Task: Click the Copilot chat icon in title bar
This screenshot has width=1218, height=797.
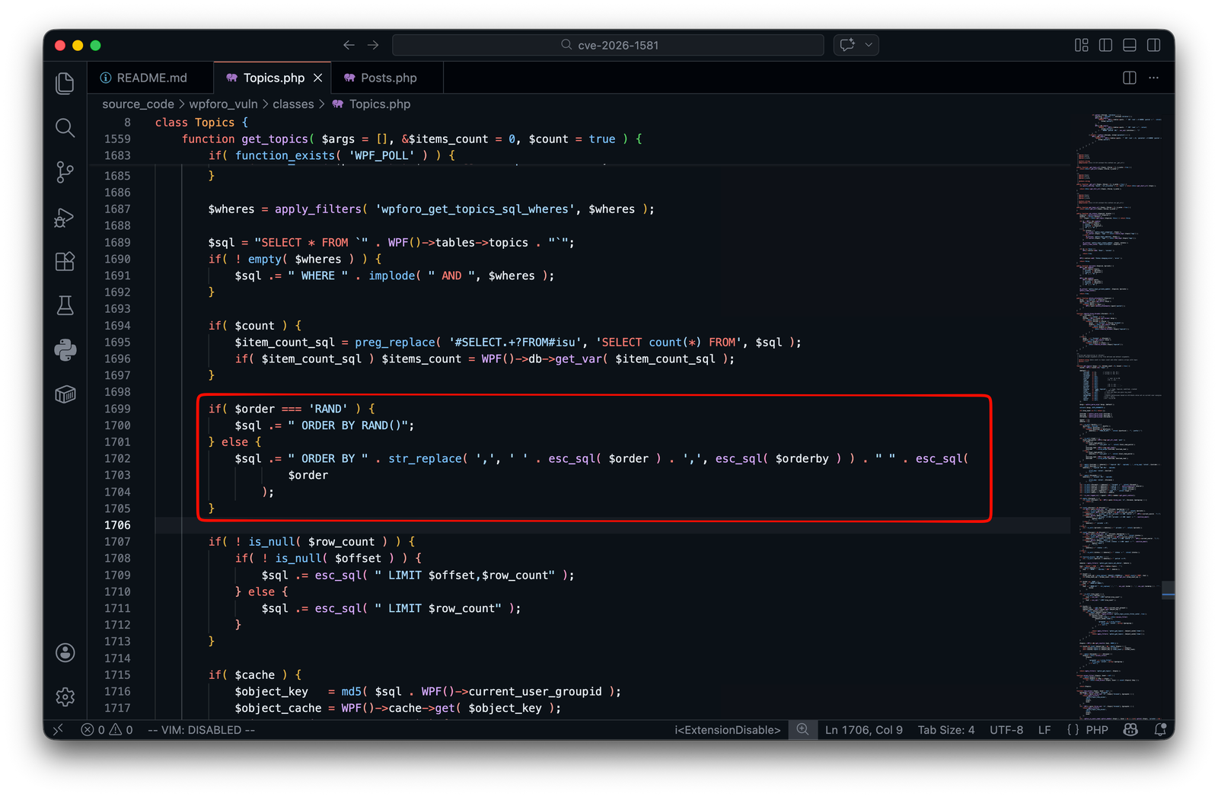Action: pyautogui.click(x=847, y=45)
